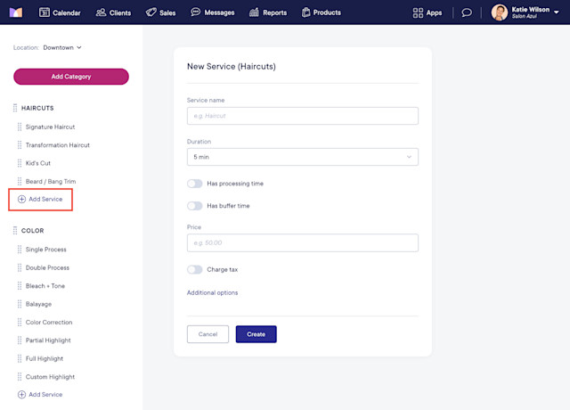The image size is (570, 410).
Task: Click the Messages speech bubble icon
Action: click(196, 12)
